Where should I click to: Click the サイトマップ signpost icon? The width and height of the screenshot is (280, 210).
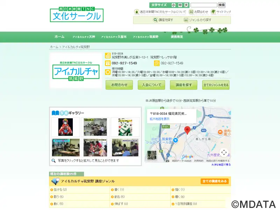point(213,12)
